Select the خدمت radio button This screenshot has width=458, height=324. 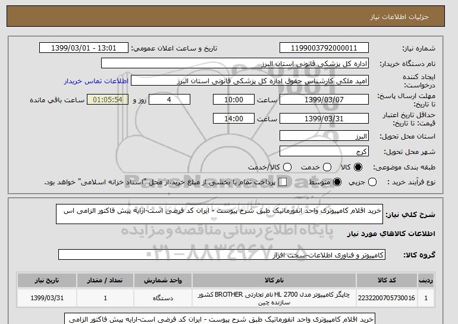tap(327, 167)
